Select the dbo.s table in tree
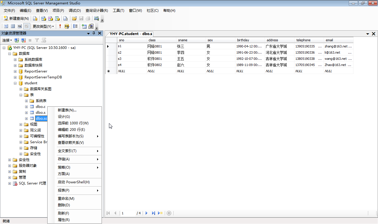 point(40,113)
